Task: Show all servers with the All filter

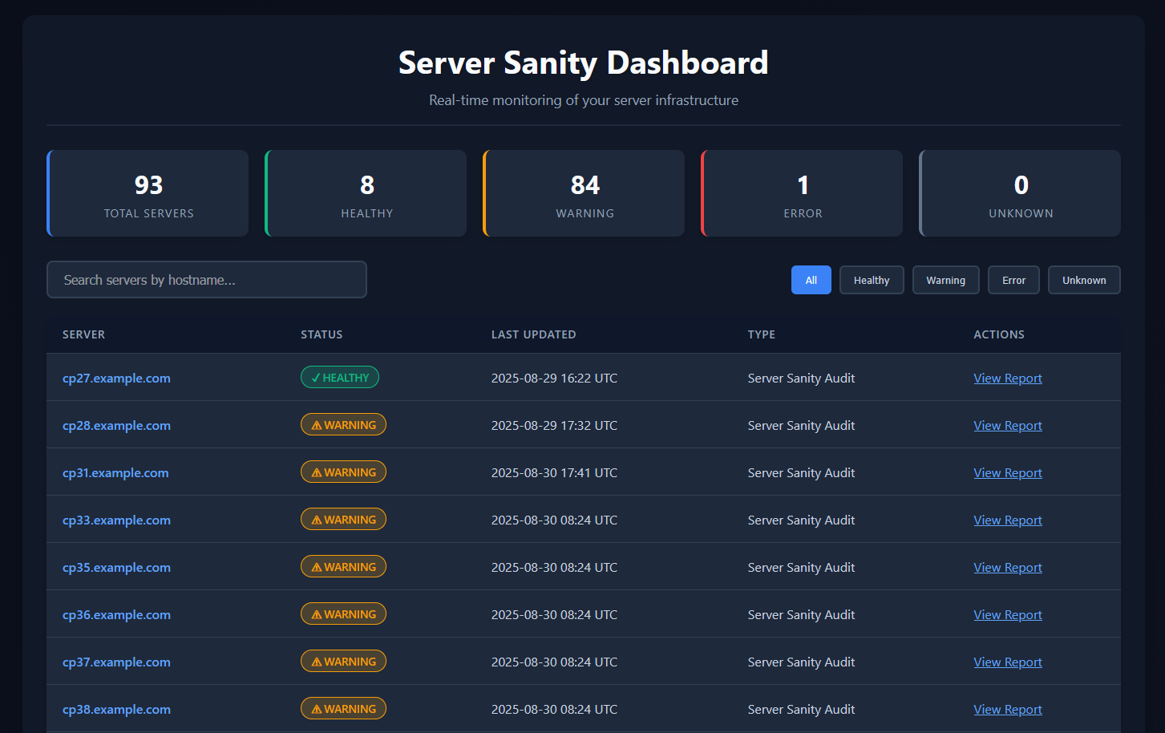Action: click(x=811, y=280)
